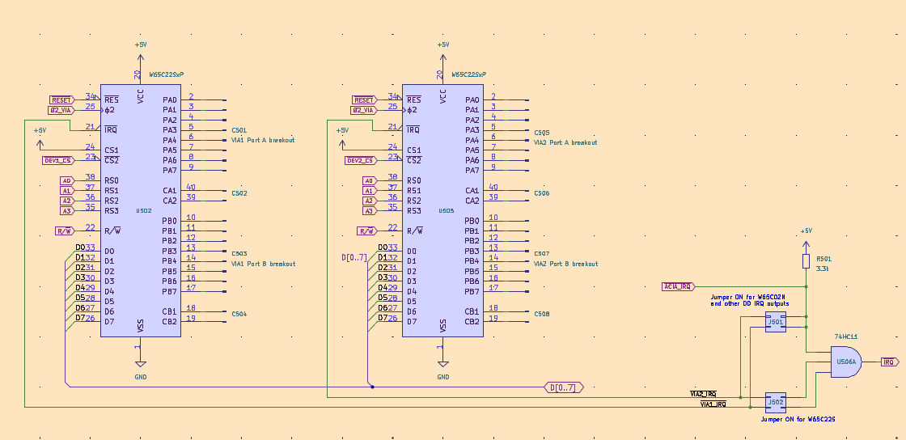Select the ACIA_IRQ global label
Screen dimensions: 906x440
678,286
